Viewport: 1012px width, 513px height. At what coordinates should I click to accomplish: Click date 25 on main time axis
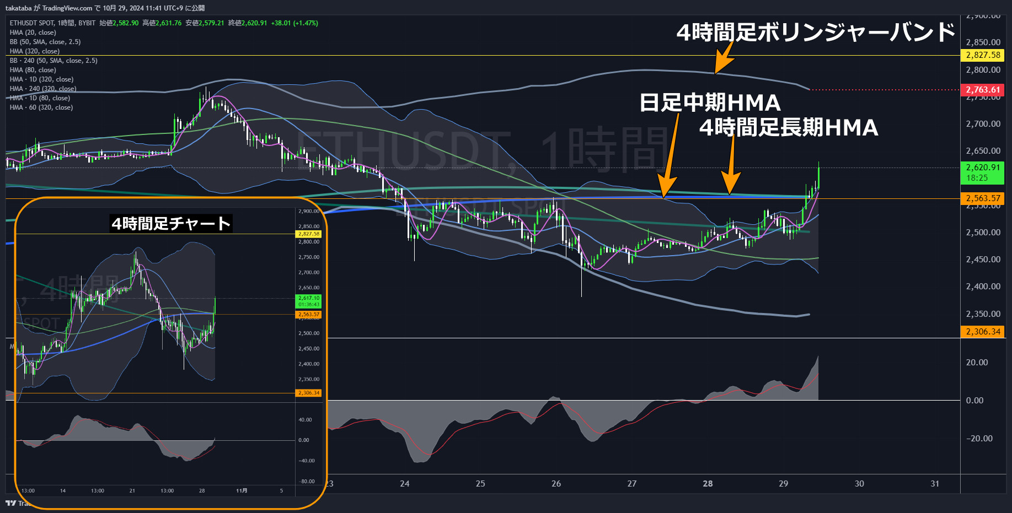[x=480, y=484]
